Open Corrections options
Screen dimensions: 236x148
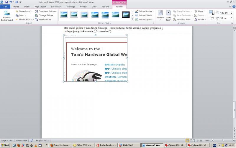coord(24,11)
